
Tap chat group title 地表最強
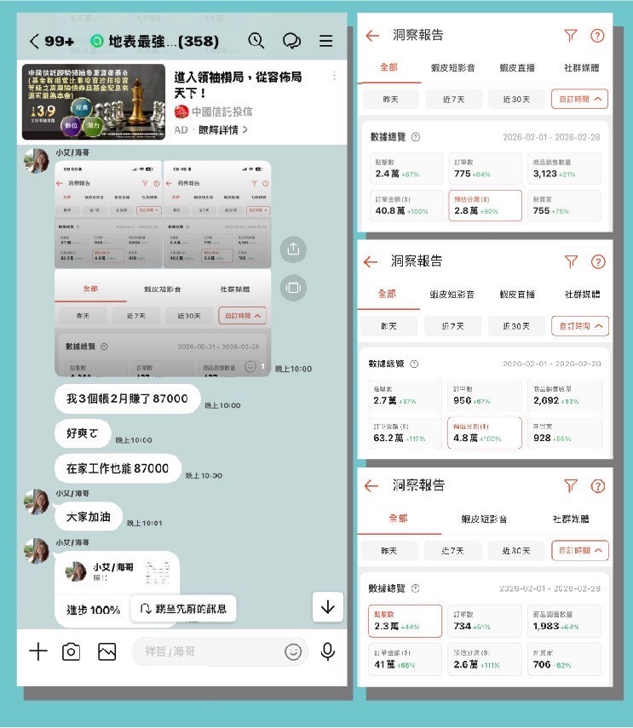(164, 42)
